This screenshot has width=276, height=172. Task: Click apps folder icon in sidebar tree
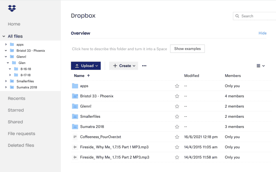[12, 45]
